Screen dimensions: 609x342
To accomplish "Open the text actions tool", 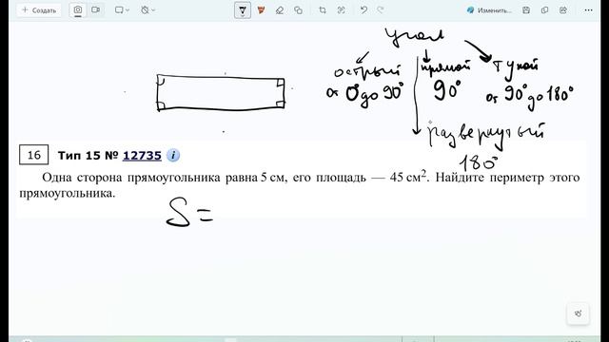I will [341, 10].
